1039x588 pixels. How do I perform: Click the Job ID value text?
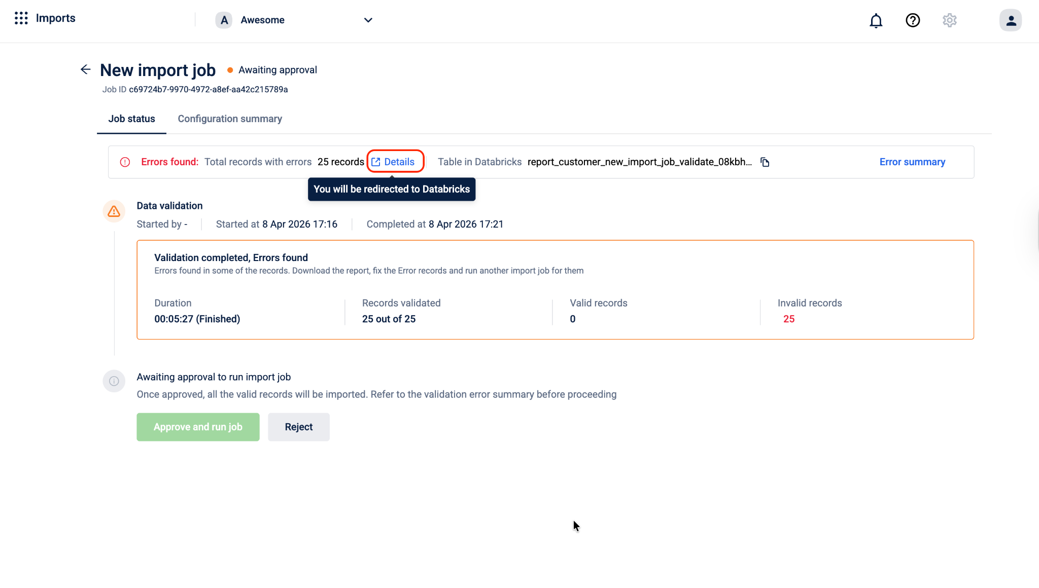pyautogui.click(x=208, y=89)
